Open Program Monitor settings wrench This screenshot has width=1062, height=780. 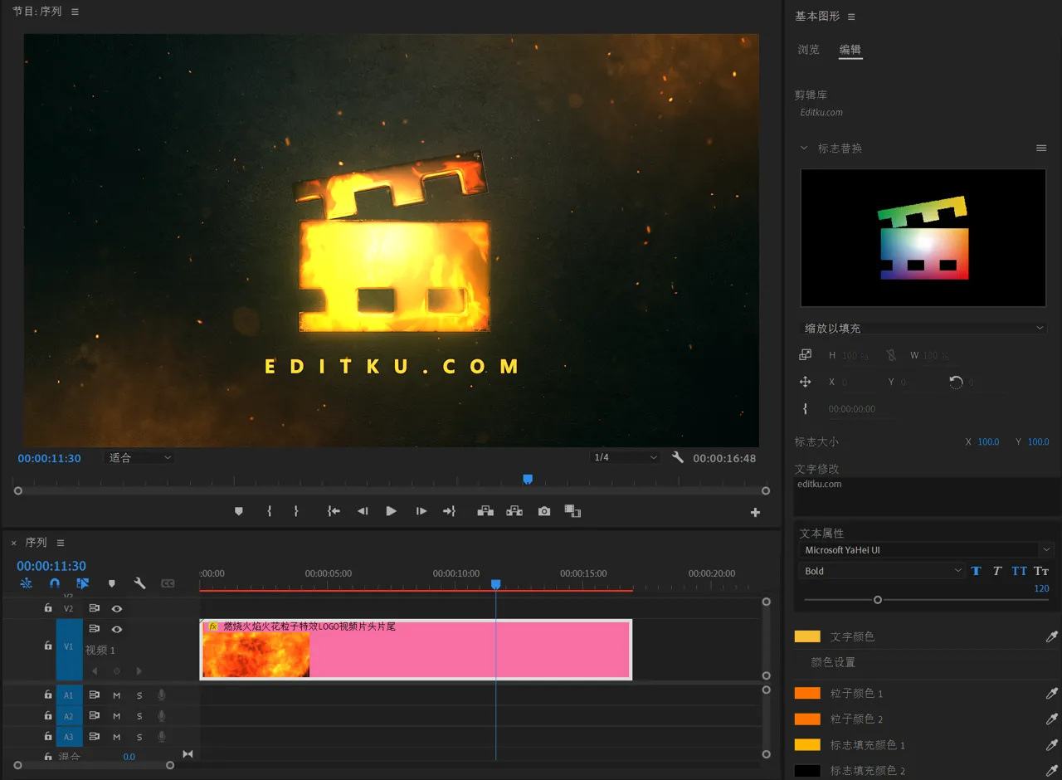click(x=678, y=457)
